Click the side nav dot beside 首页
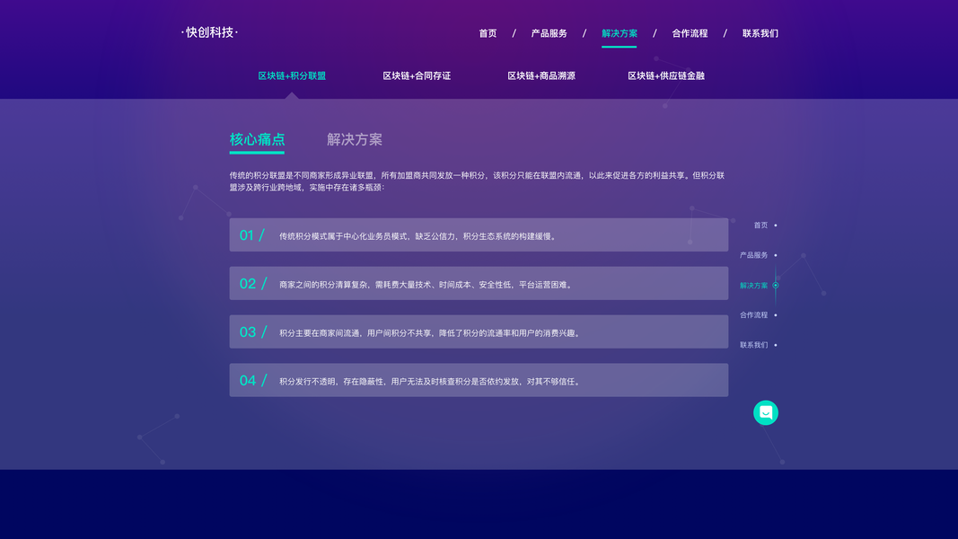Screen dimensions: 958x539 (x=776, y=225)
